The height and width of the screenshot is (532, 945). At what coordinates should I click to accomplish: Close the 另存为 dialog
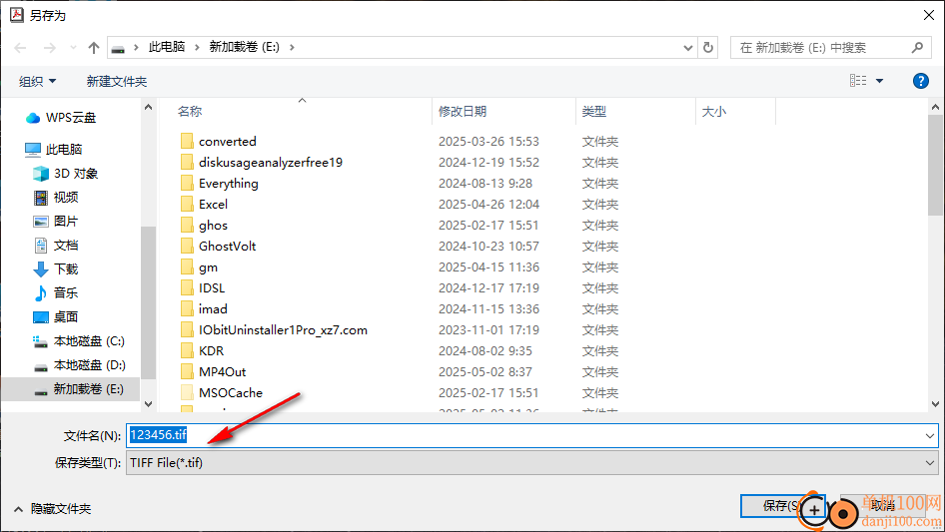929,15
